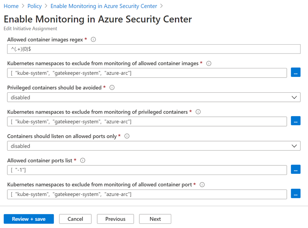The width and height of the screenshot is (308, 228).
Task: Go to Home in the breadcrumb
Action: coord(11,6)
